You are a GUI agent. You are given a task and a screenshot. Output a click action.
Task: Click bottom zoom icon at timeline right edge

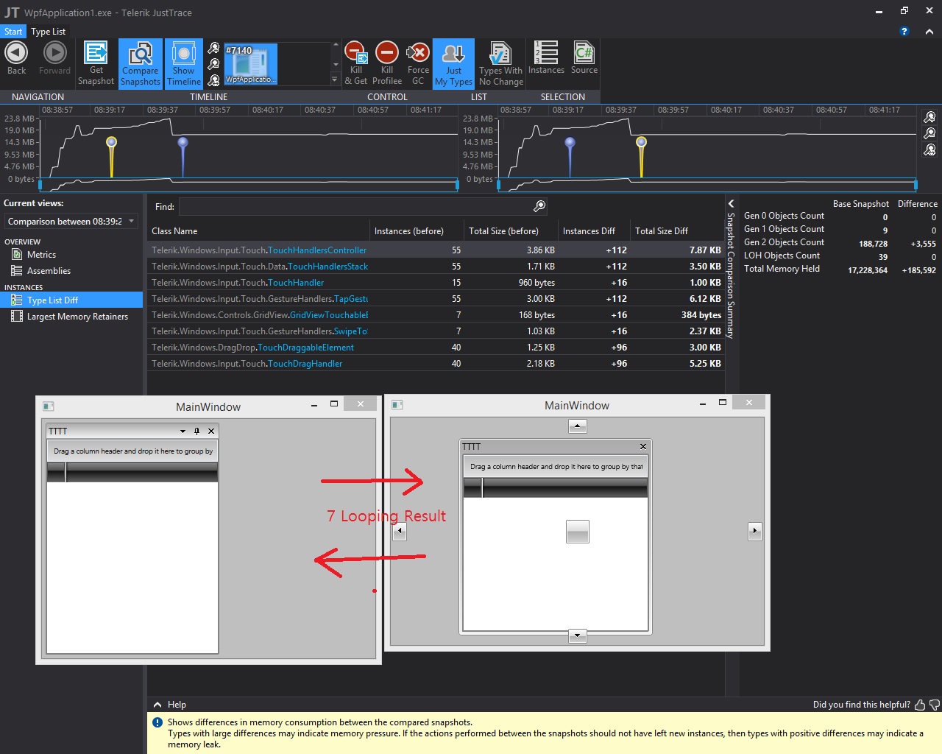[x=929, y=149]
